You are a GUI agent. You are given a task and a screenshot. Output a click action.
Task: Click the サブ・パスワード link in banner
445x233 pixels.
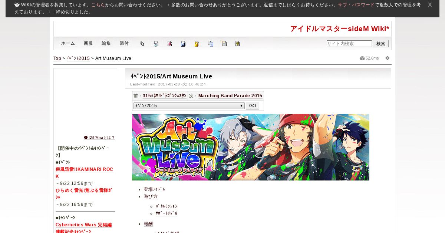(x=356, y=5)
